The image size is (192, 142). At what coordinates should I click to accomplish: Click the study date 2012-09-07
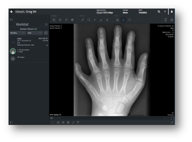click(43, 38)
